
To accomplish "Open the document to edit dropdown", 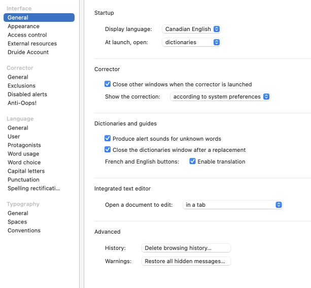I will click(x=232, y=205).
